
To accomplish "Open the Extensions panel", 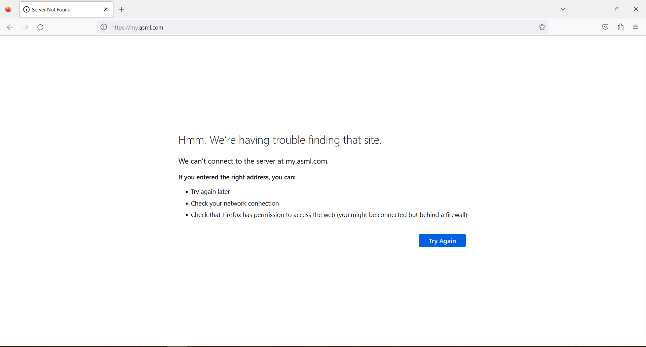I will (621, 27).
